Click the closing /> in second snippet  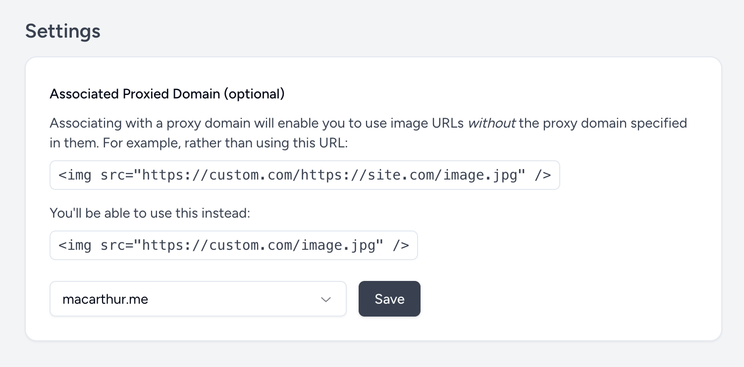click(401, 245)
